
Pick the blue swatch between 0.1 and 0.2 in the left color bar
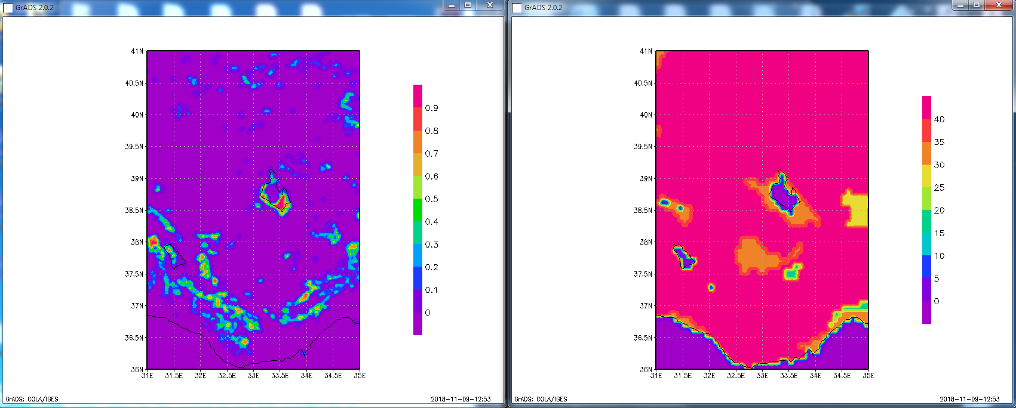click(x=418, y=279)
